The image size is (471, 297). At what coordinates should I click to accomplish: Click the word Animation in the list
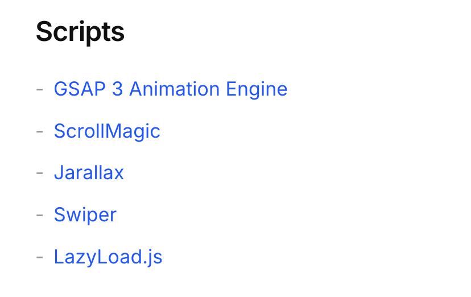click(x=175, y=89)
